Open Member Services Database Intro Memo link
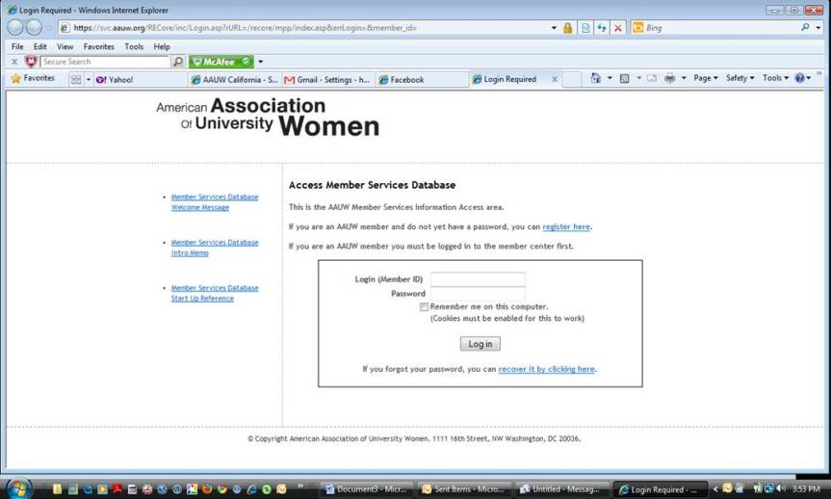This screenshot has height=499, width=831. [215, 248]
